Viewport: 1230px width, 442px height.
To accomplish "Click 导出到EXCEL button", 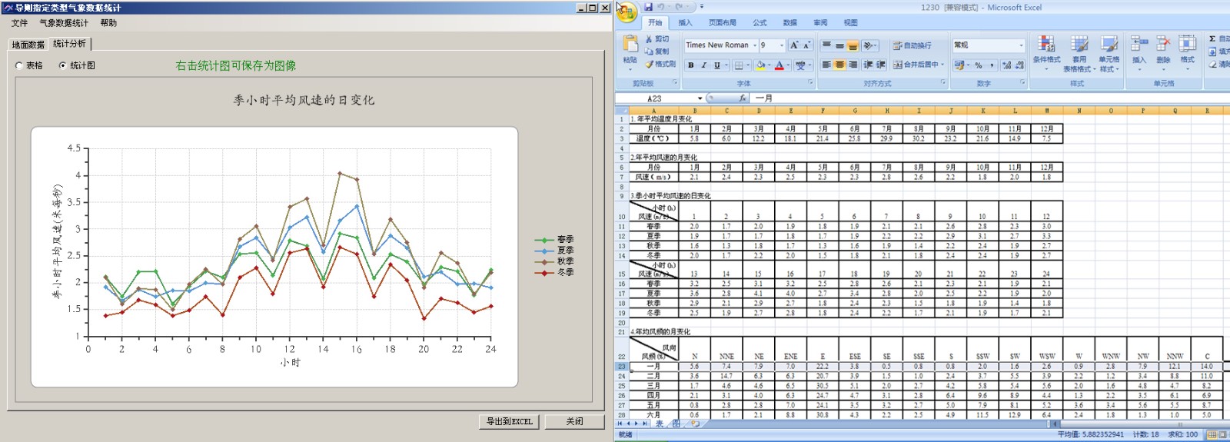I will [x=509, y=421].
